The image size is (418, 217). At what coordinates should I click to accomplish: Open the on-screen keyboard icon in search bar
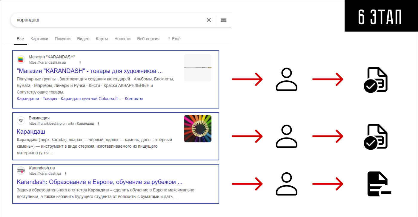pyautogui.click(x=223, y=20)
